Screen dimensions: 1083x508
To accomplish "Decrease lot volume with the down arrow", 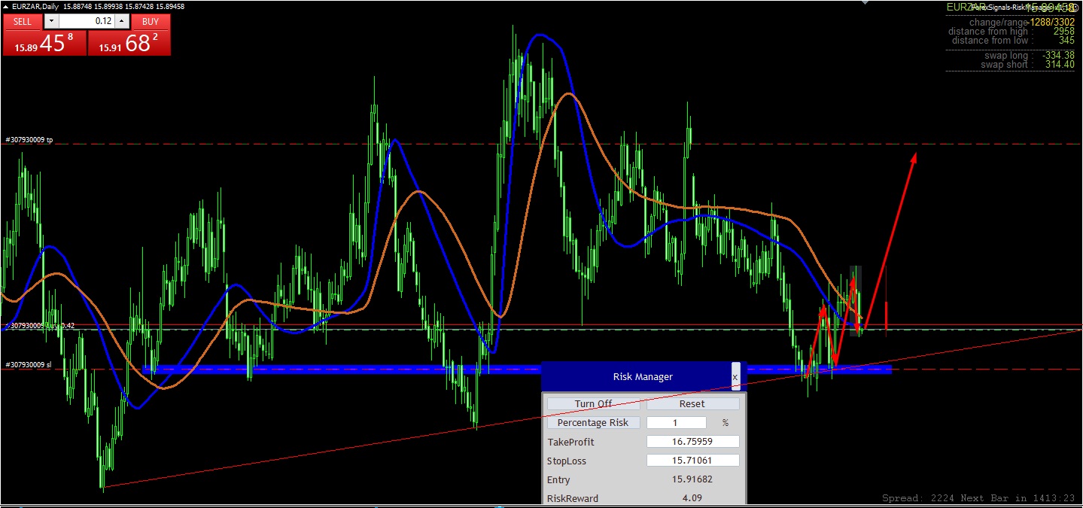I will (x=51, y=22).
